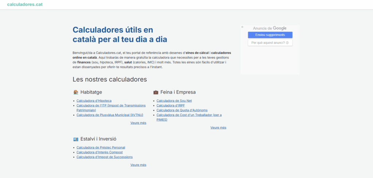Click the back arrow in Google ad
The width and height of the screenshot is (373, 178).
pyautogui.click(x=242, y=27)
